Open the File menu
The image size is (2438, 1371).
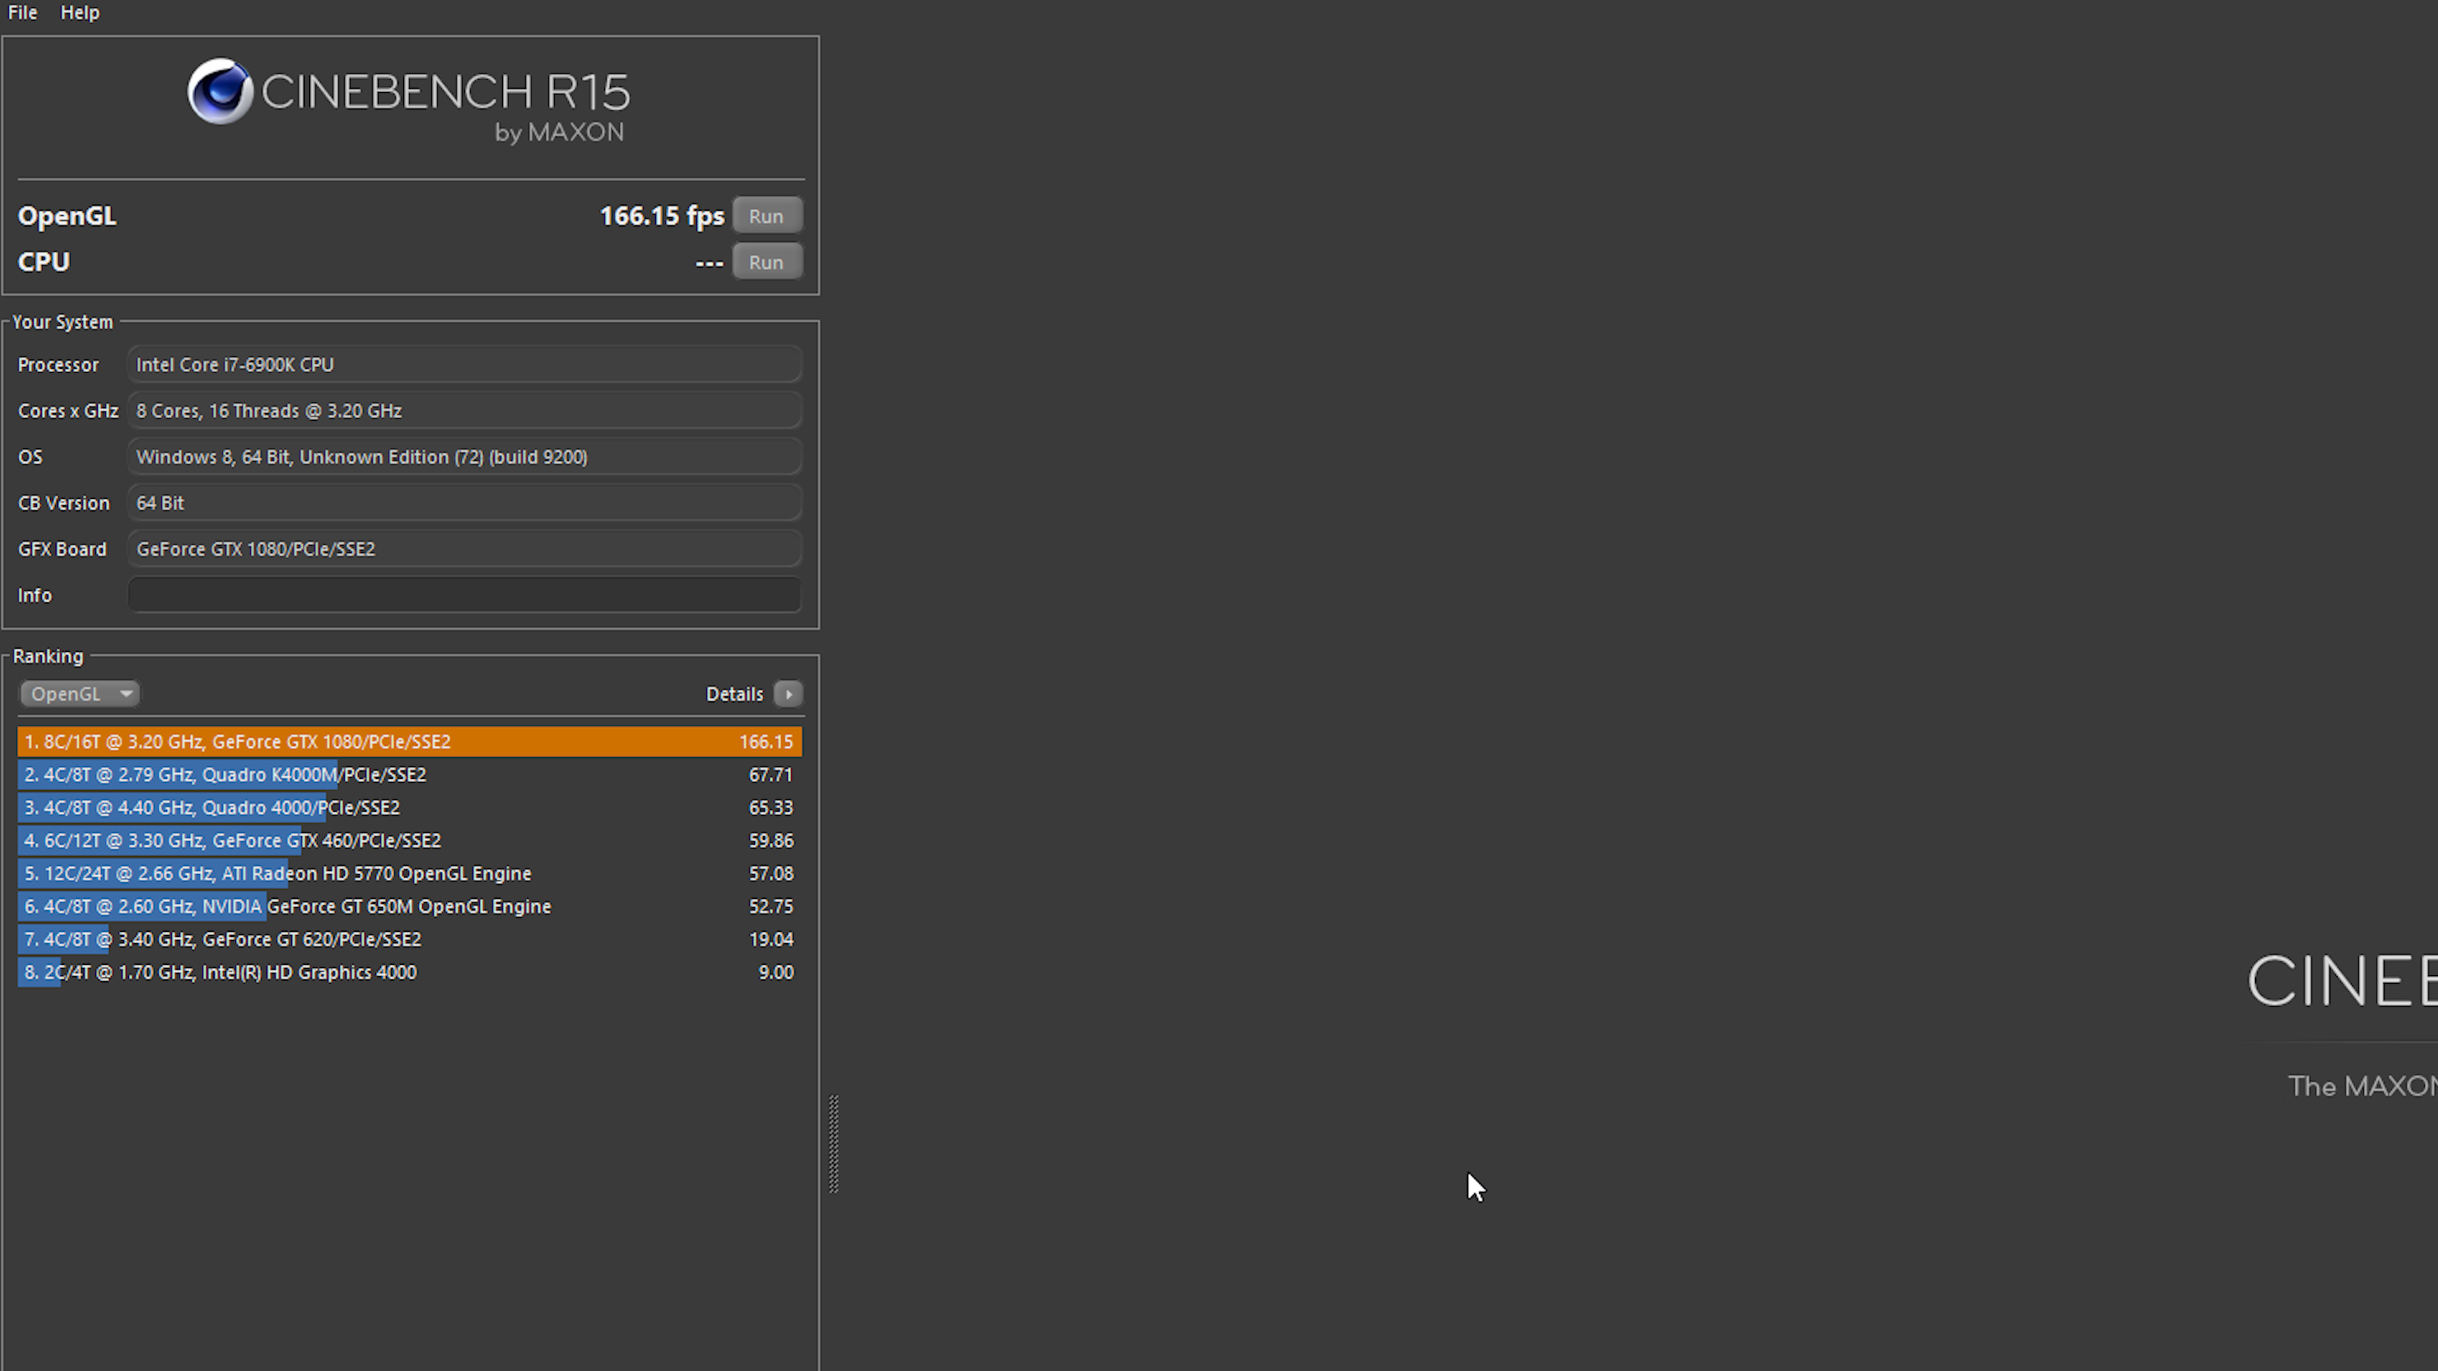pyautogui.click(x=23, y=12)
